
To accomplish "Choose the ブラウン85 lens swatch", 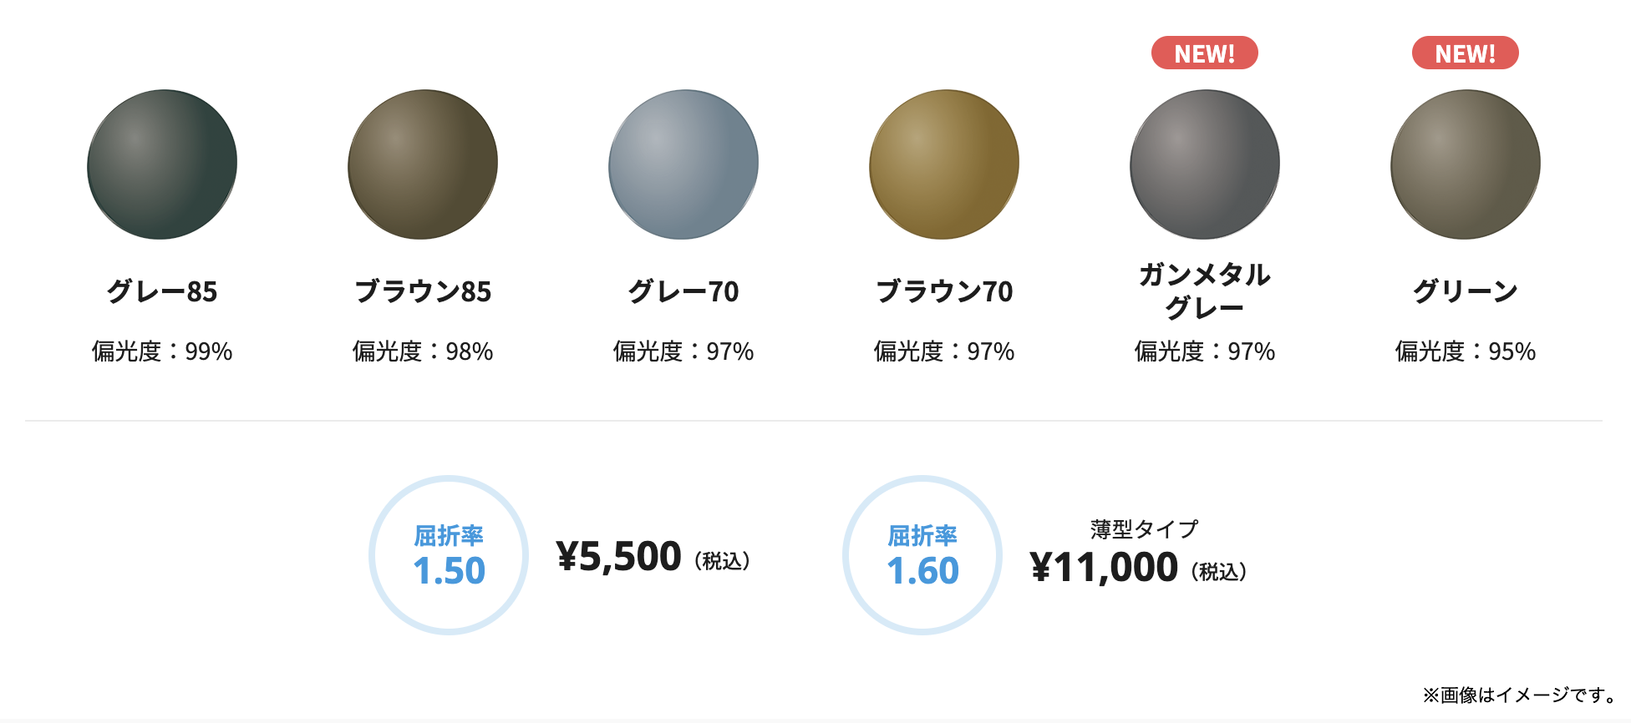I will pyautogui.click(x=423, y=164).
